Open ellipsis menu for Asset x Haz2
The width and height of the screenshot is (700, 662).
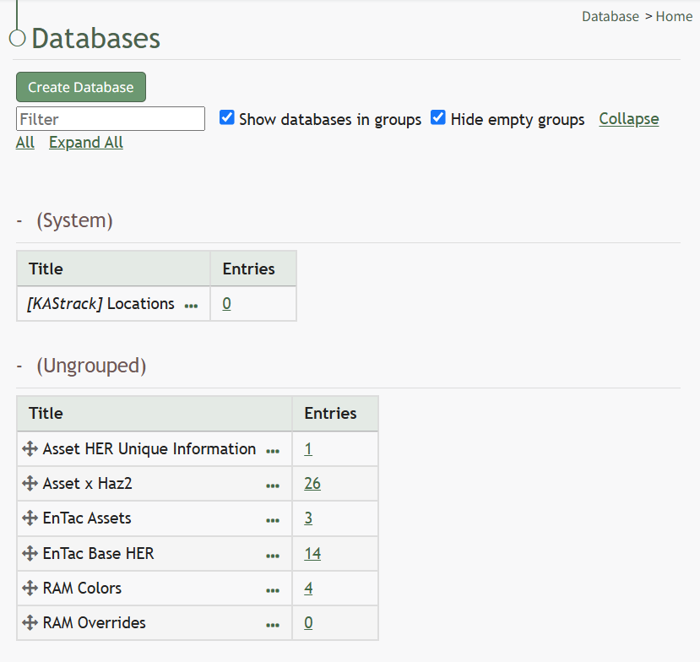point(273,486)
